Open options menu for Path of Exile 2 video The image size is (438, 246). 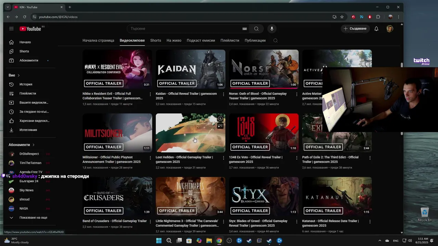click(x=370, y=158)
